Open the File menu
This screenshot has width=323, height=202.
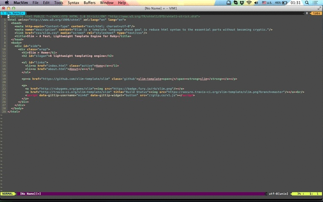click(35, 3)
